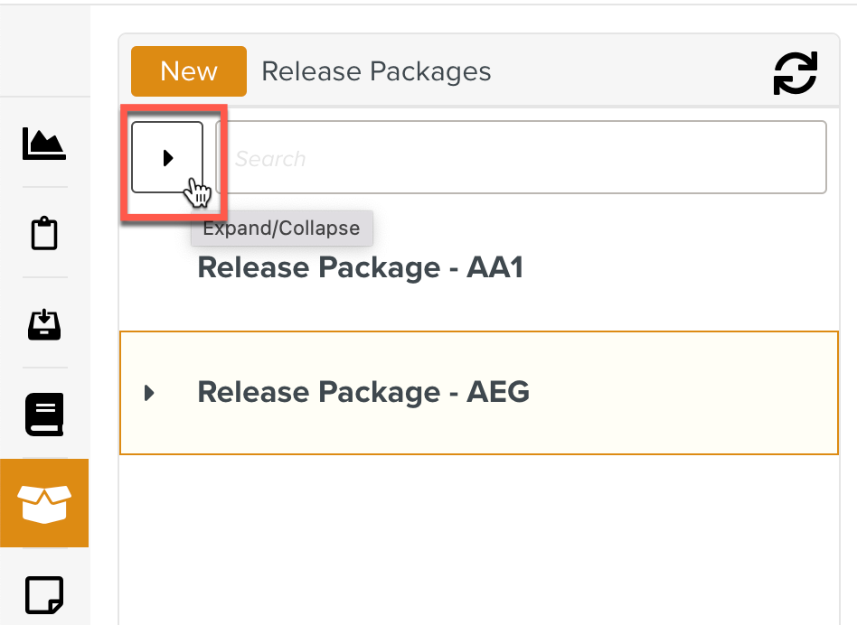This screenshot has width=857, height=625.
Task: Toggle the Expand/Collapse all button
Action: click(167, 158)
